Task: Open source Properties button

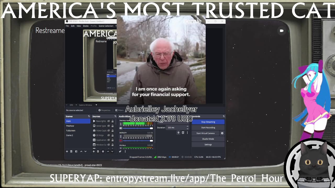Action: [104, 110]
